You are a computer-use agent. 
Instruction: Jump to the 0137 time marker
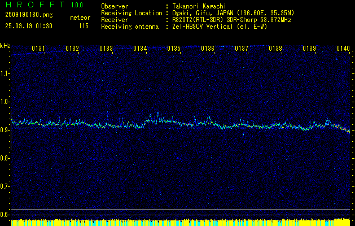tap(242, 49)
